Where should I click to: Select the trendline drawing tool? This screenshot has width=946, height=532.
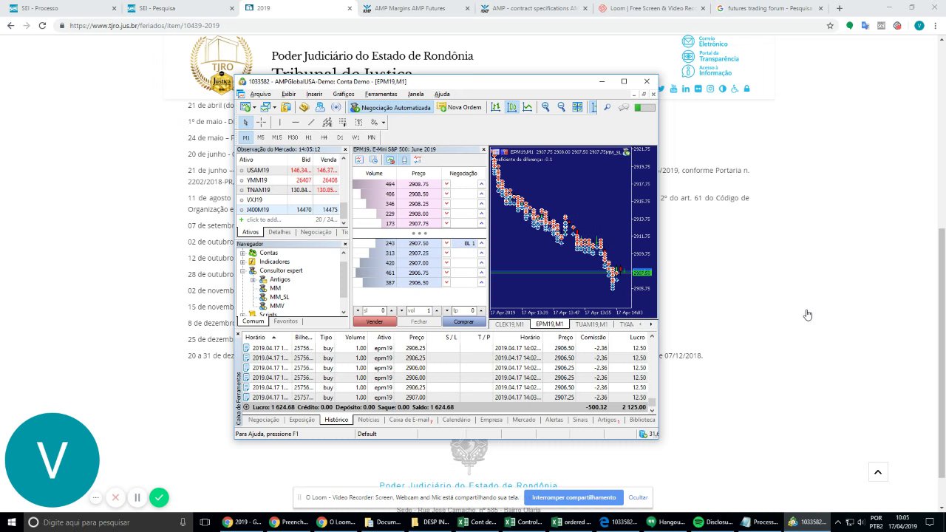point(311,122)
